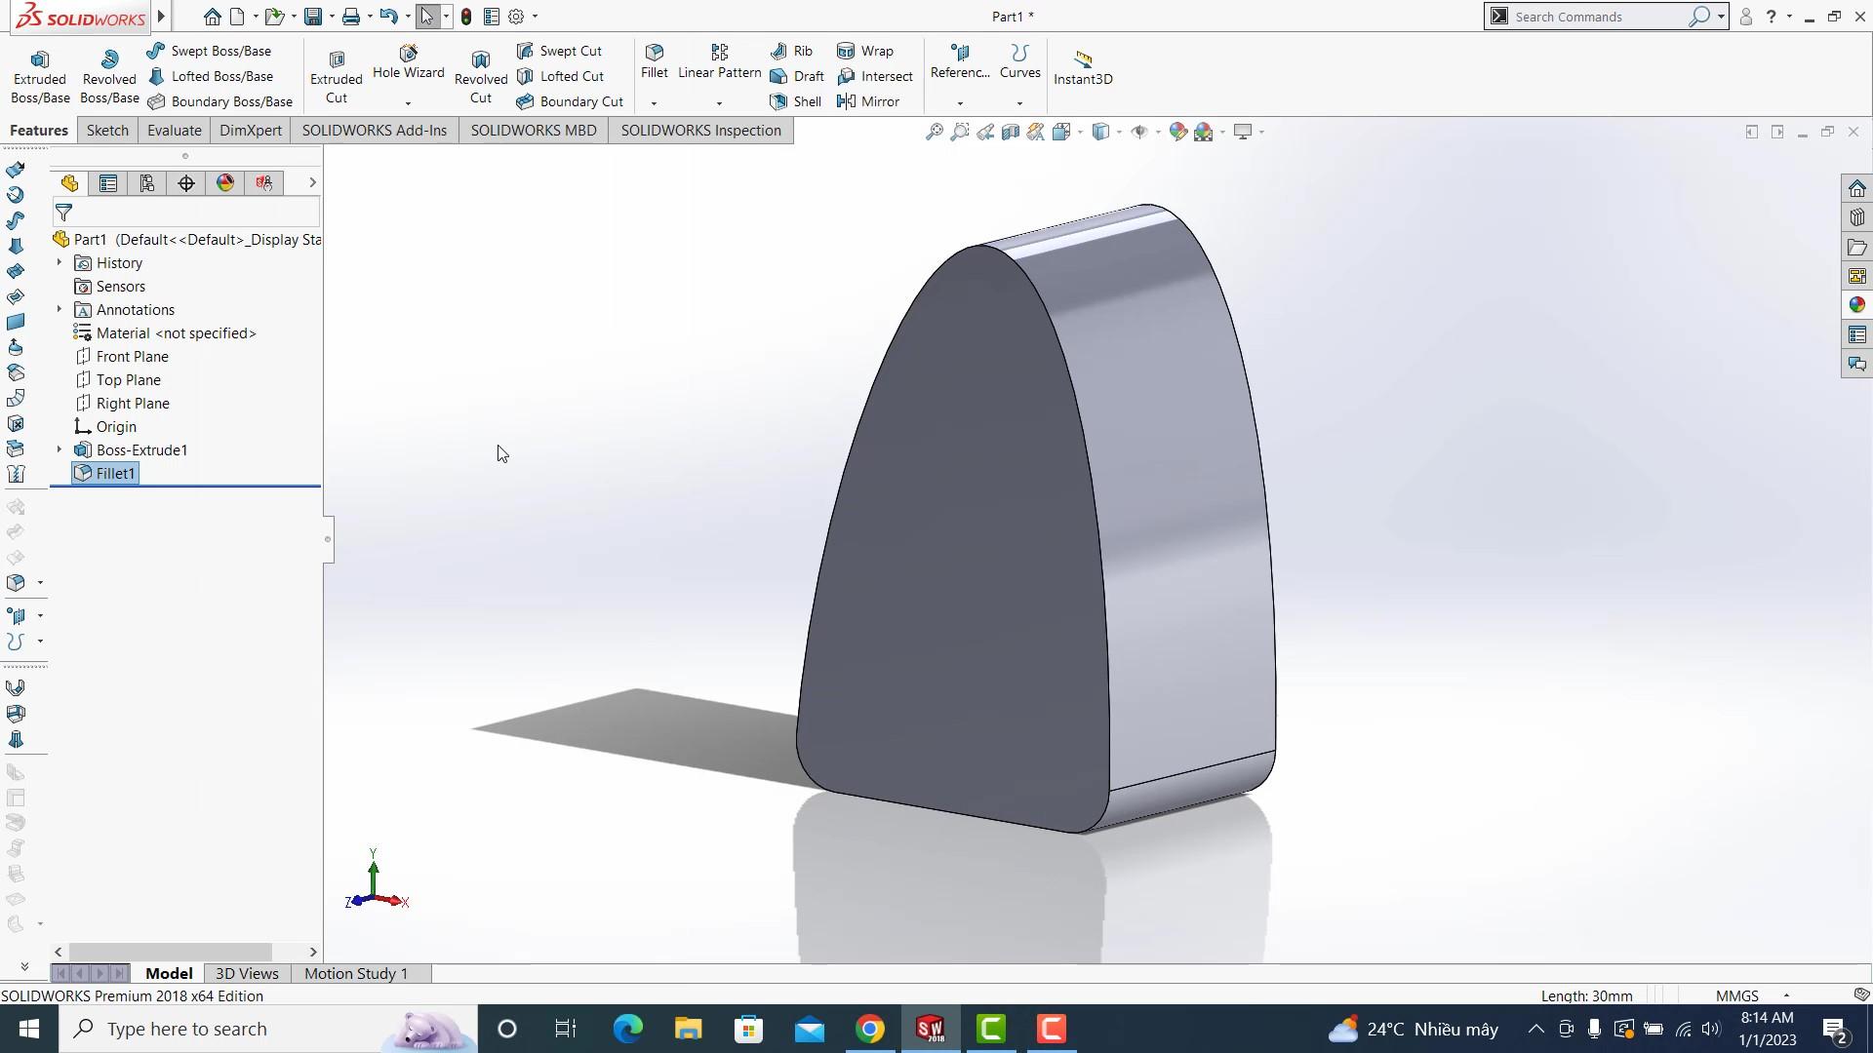Toggle Instant3D mode
Viewport: 1873px width, 1053px height.
pos(1083,67)
